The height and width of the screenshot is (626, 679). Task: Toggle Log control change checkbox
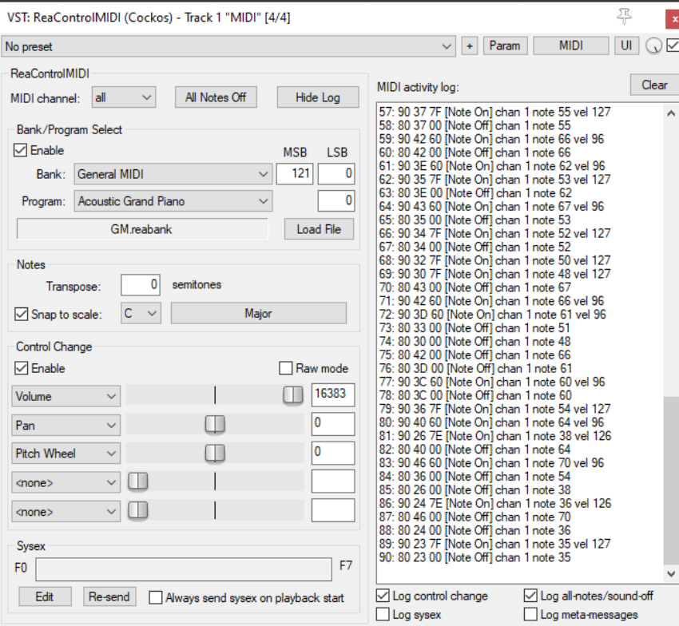[x=383, y=596]
